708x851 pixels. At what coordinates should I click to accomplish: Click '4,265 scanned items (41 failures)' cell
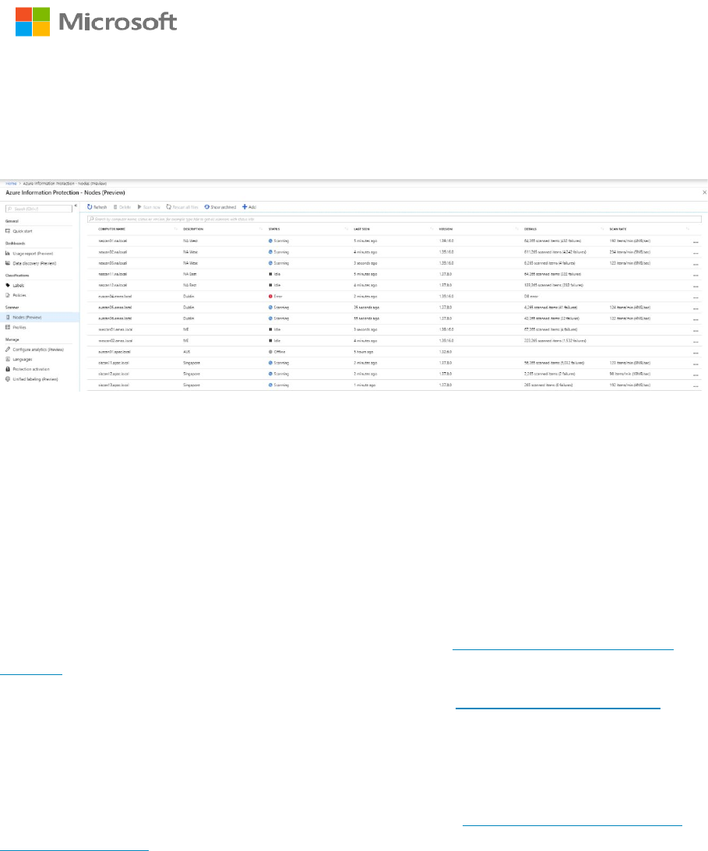[551, 308]
